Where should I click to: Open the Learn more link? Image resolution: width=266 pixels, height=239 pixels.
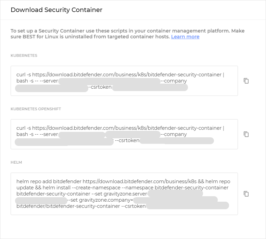[185, 37]
